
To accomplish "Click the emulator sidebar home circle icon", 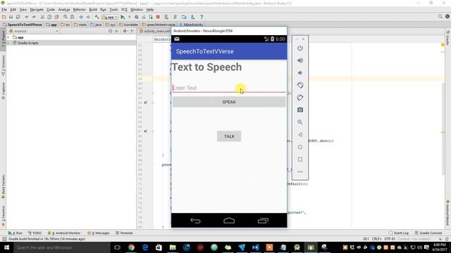I will [300, 147].
